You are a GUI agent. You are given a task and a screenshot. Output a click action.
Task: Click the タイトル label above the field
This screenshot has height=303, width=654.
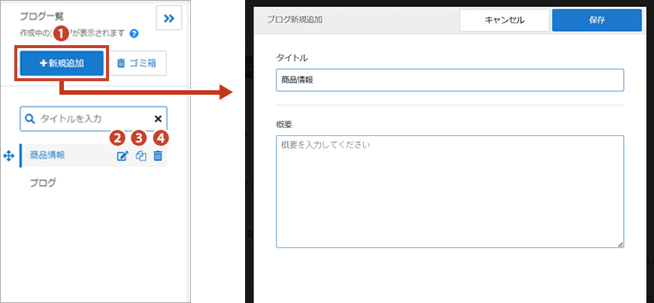pos(292,58)
